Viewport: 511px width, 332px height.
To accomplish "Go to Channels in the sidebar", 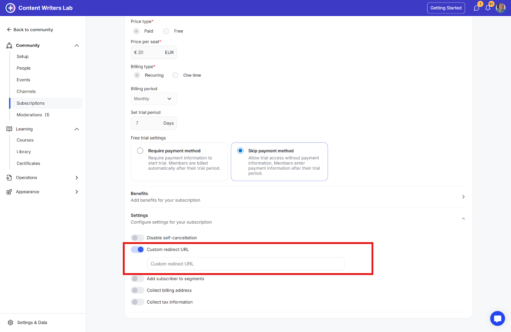I will (26, 92).
